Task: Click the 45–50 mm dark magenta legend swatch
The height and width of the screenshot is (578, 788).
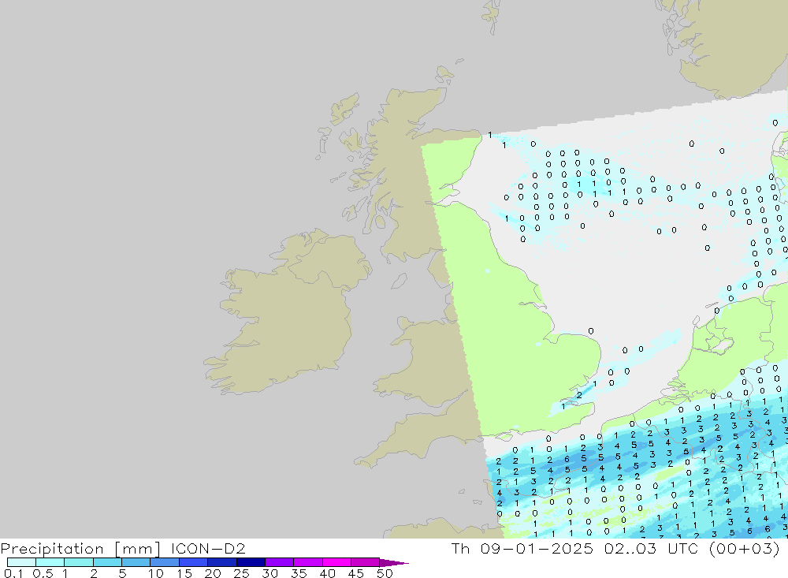Action: pyautogui.click(x=366, y=562)
